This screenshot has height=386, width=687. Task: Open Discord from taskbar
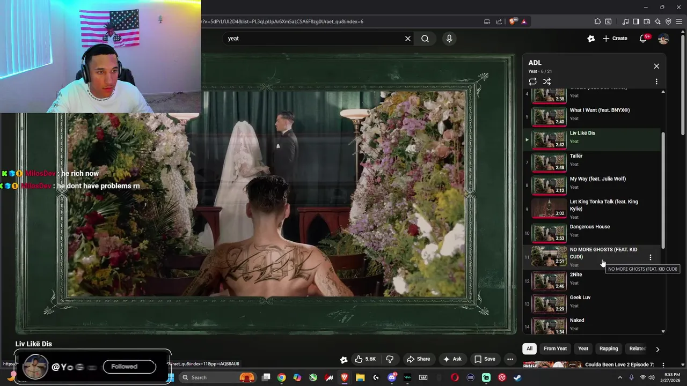pyautogui.click(x=392, y=377)
